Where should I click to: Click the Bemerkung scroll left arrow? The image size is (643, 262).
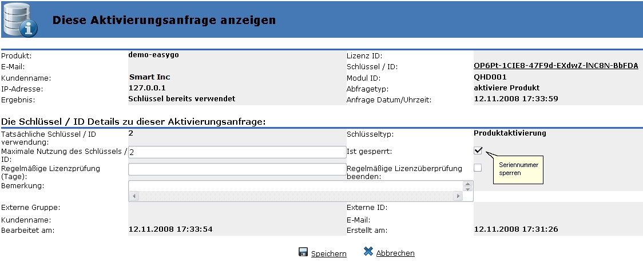(x=133, y=196)
